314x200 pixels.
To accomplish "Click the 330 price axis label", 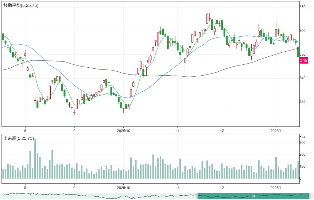I will point(302,102).
